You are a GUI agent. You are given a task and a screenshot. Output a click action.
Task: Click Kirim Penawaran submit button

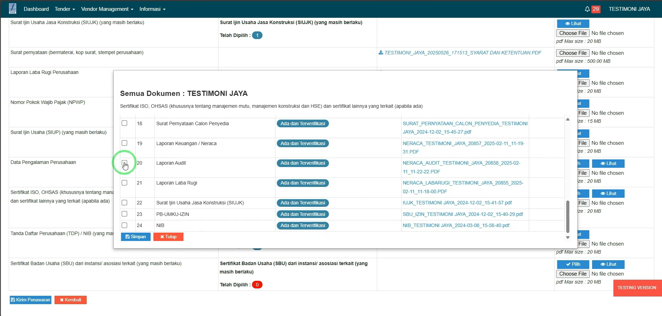point(30,300)
